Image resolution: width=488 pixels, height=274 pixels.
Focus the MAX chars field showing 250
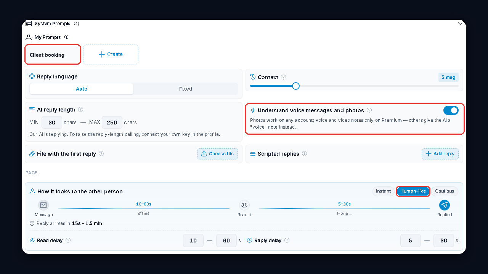[x=112, y=123]
